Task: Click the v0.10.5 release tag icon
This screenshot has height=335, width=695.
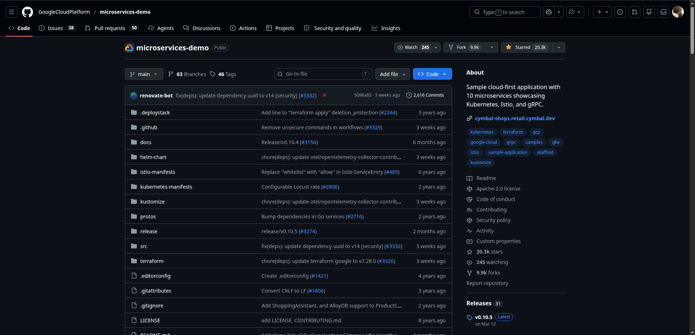Action: [x=469, y=318]
